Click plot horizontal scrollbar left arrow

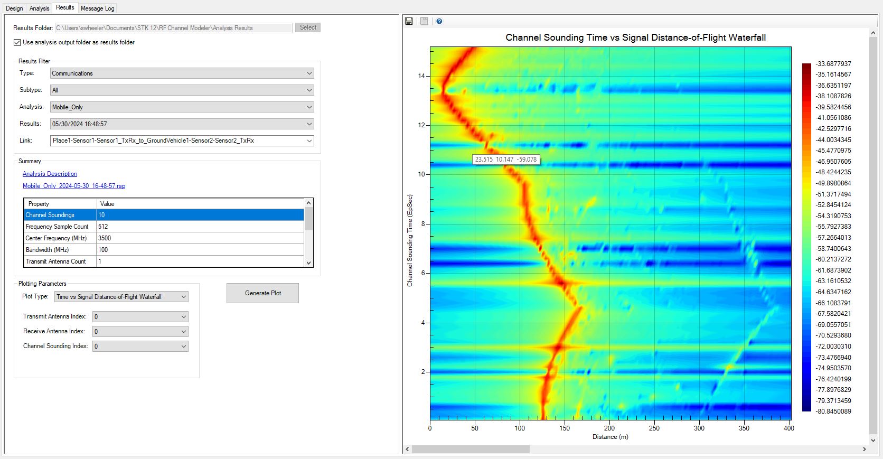pyautogui.click(x=407, y=449)
